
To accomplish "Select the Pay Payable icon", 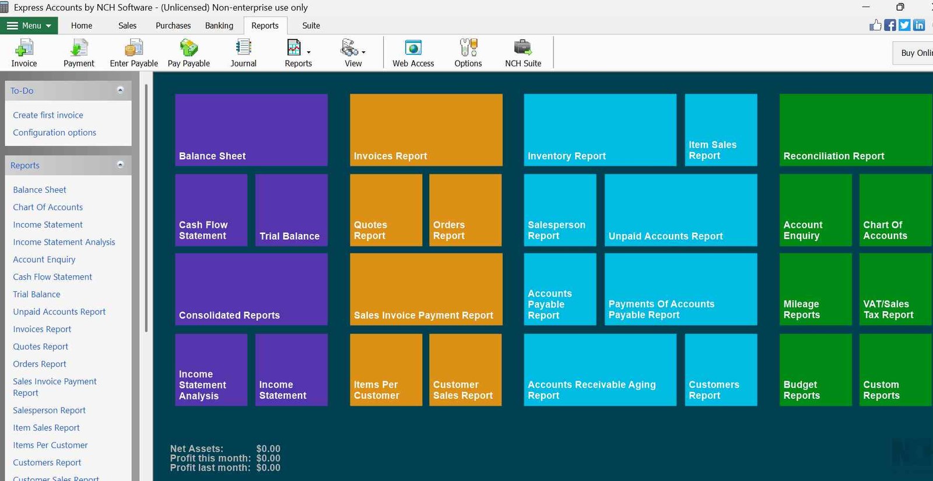I will [188, 48].
